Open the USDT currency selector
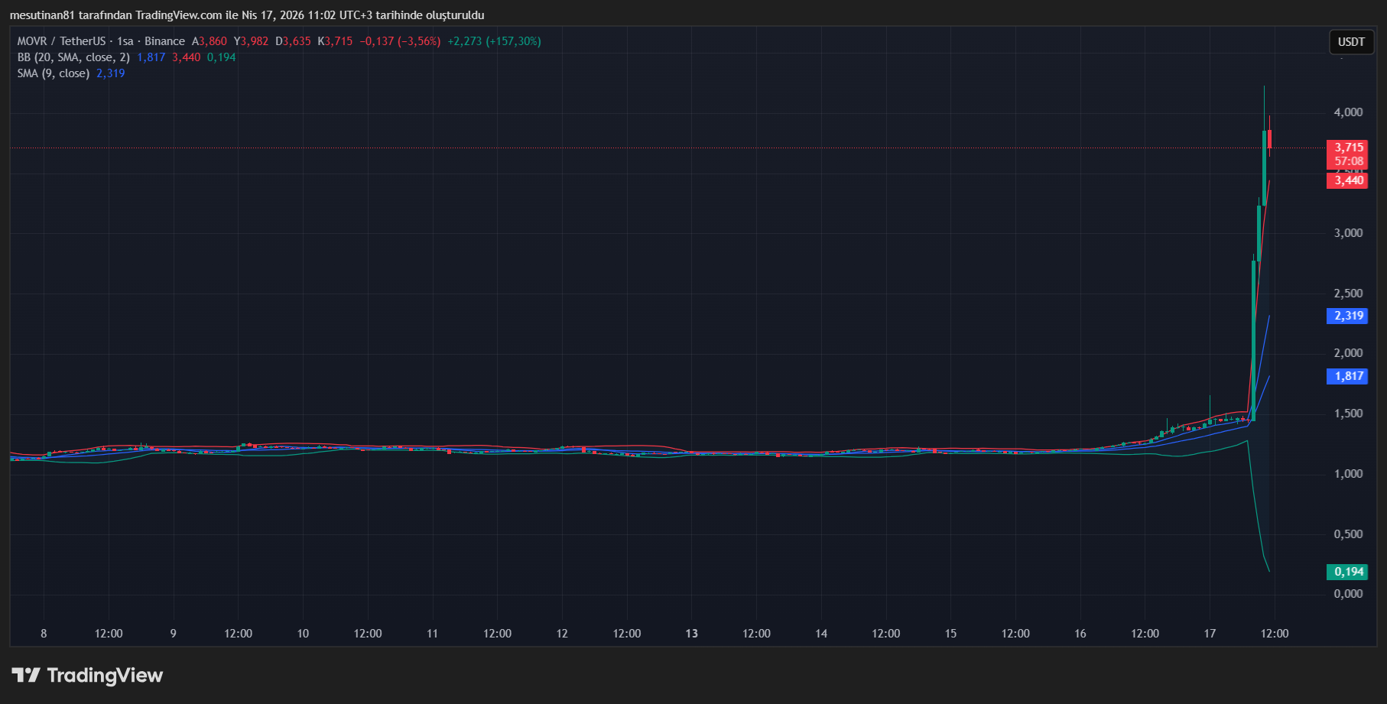Screen dimensions: 1387x704 1350,42
